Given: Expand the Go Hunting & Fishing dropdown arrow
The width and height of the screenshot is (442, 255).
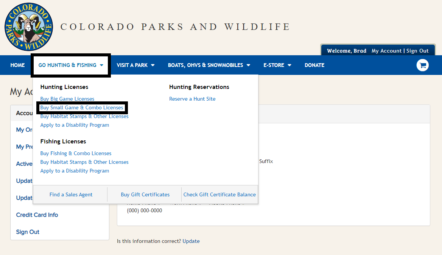Looking at the screenshot, I should tap(101, 65).
